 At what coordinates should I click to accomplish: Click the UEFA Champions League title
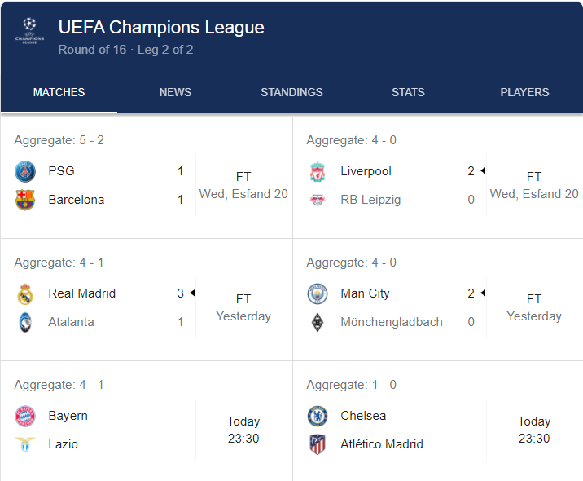(161, 27)
